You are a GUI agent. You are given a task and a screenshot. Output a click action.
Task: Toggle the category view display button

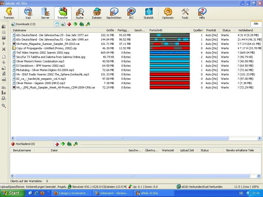[57, 24]
